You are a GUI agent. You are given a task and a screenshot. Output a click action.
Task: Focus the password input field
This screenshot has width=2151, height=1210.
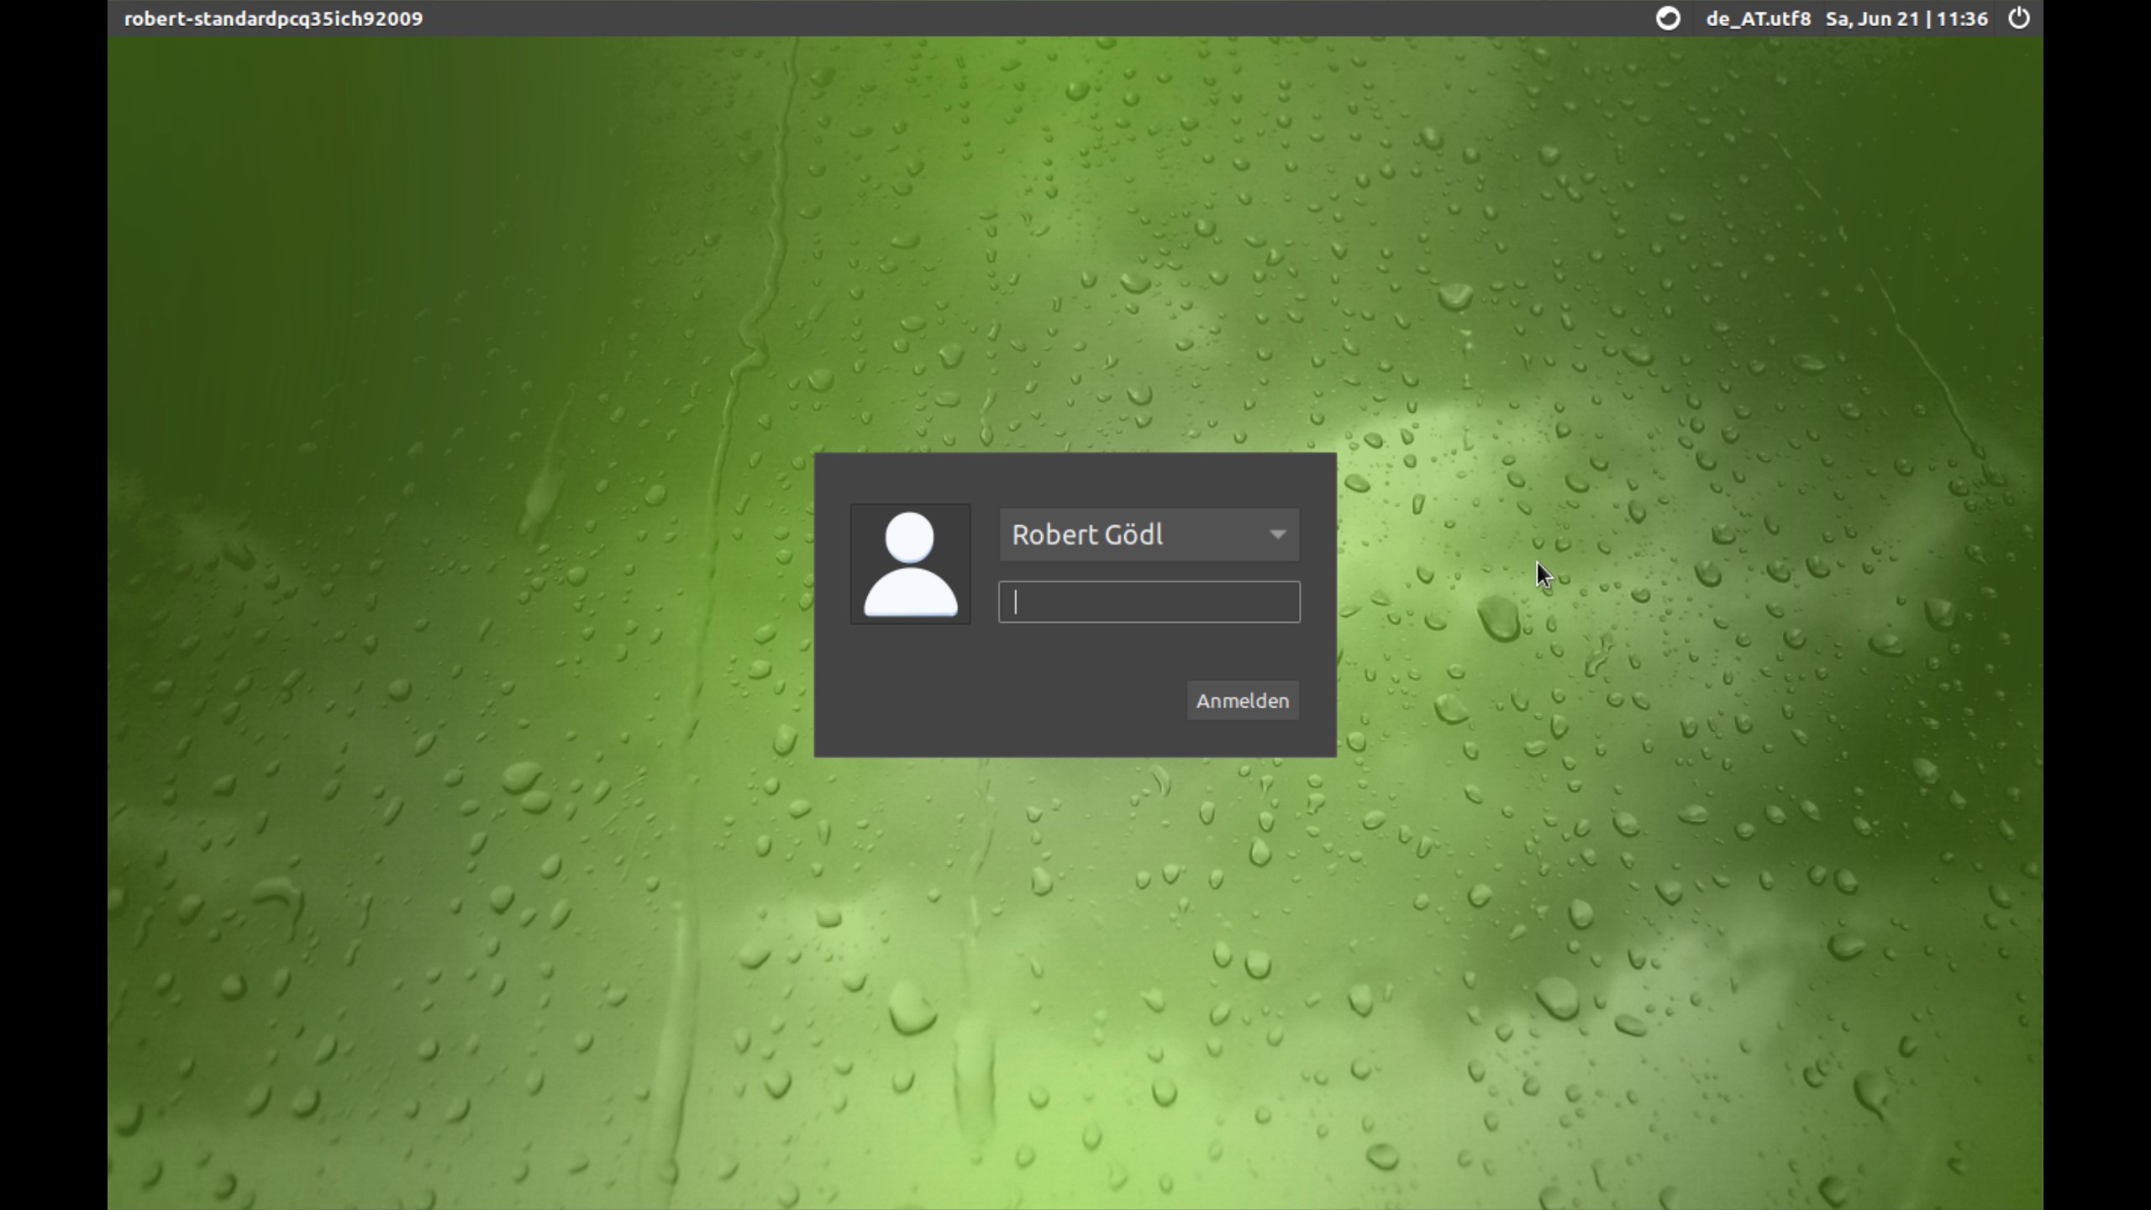(1149, 602)
